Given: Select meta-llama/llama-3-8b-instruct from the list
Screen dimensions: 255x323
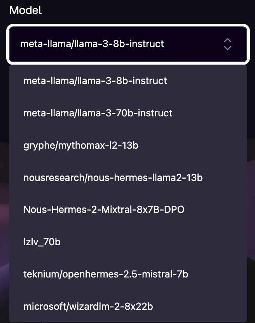Looking at the screenshot, I should (95, 81).
